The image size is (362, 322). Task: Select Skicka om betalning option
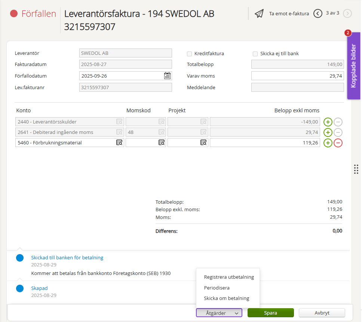pos(227,298)
